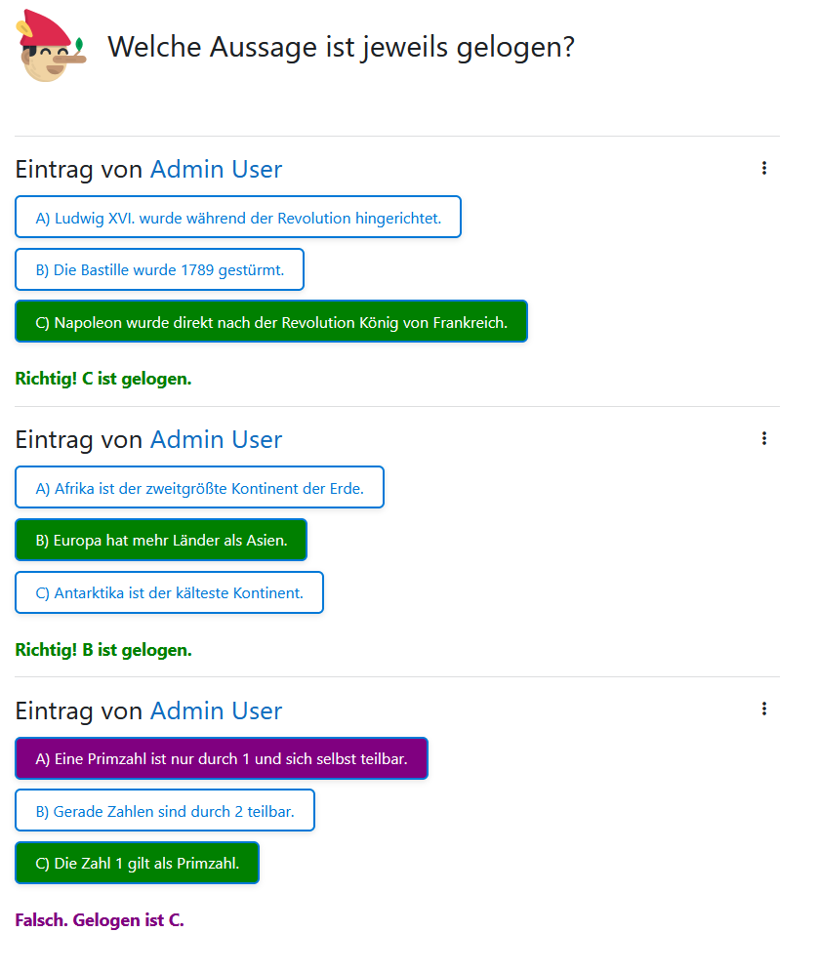Click purple statement A about Primzahl
Image resolution: width=818 pixels, height=973 pixels.
coord(222,758)
